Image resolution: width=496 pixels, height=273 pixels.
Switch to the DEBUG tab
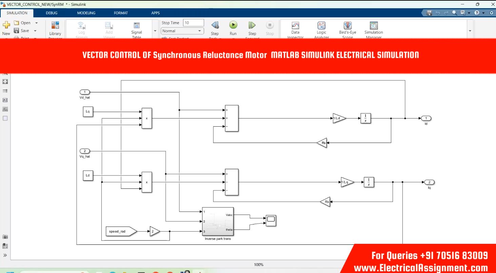(52, 13)
